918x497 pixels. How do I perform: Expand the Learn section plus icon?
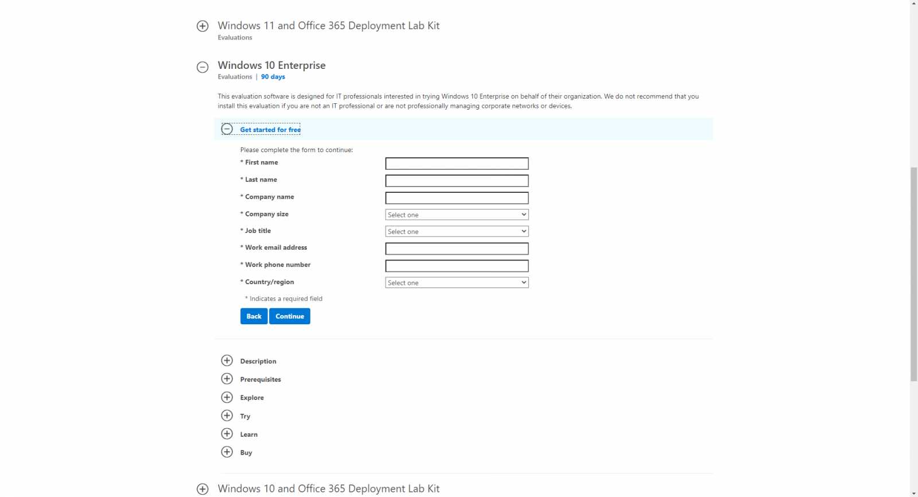(227, 434)
